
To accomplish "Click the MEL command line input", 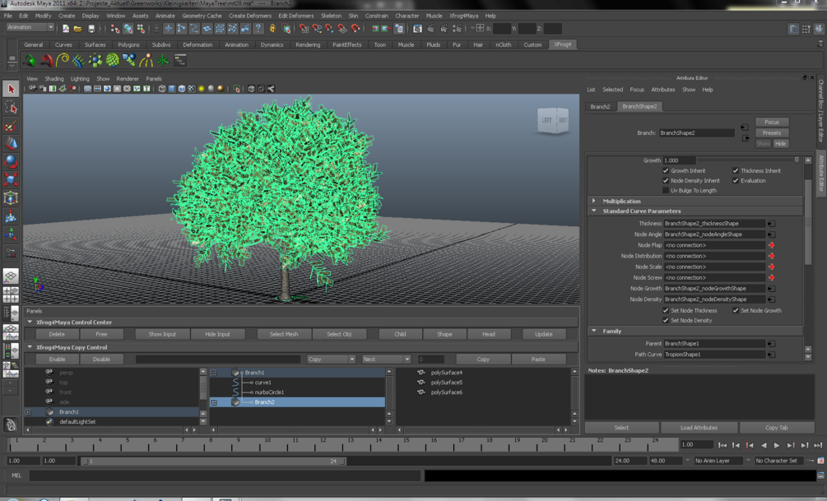I will (x=225, y=475).
